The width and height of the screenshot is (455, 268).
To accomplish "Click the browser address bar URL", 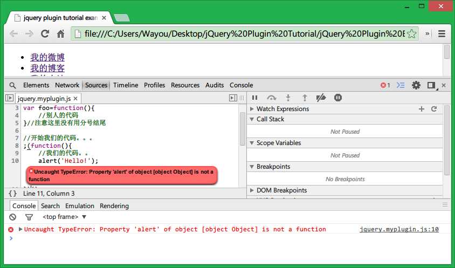I will 244,34.
